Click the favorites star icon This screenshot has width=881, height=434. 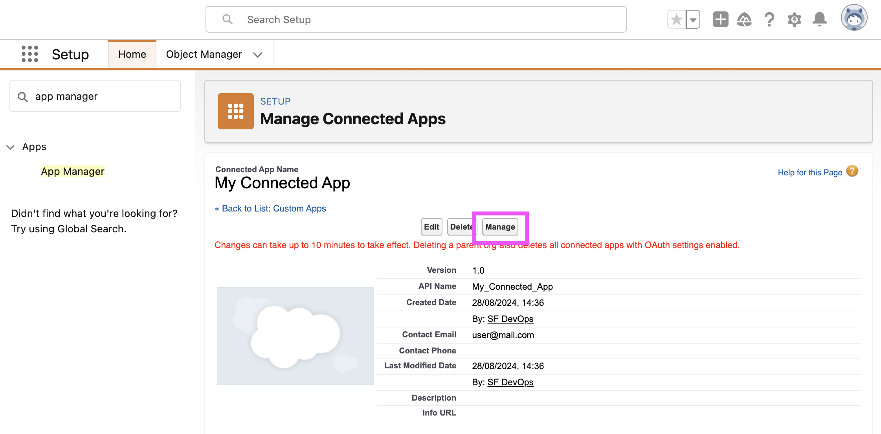676,19
